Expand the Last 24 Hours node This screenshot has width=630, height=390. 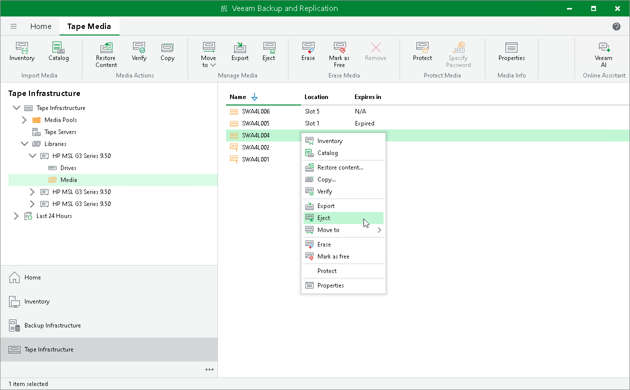[15, 215]
